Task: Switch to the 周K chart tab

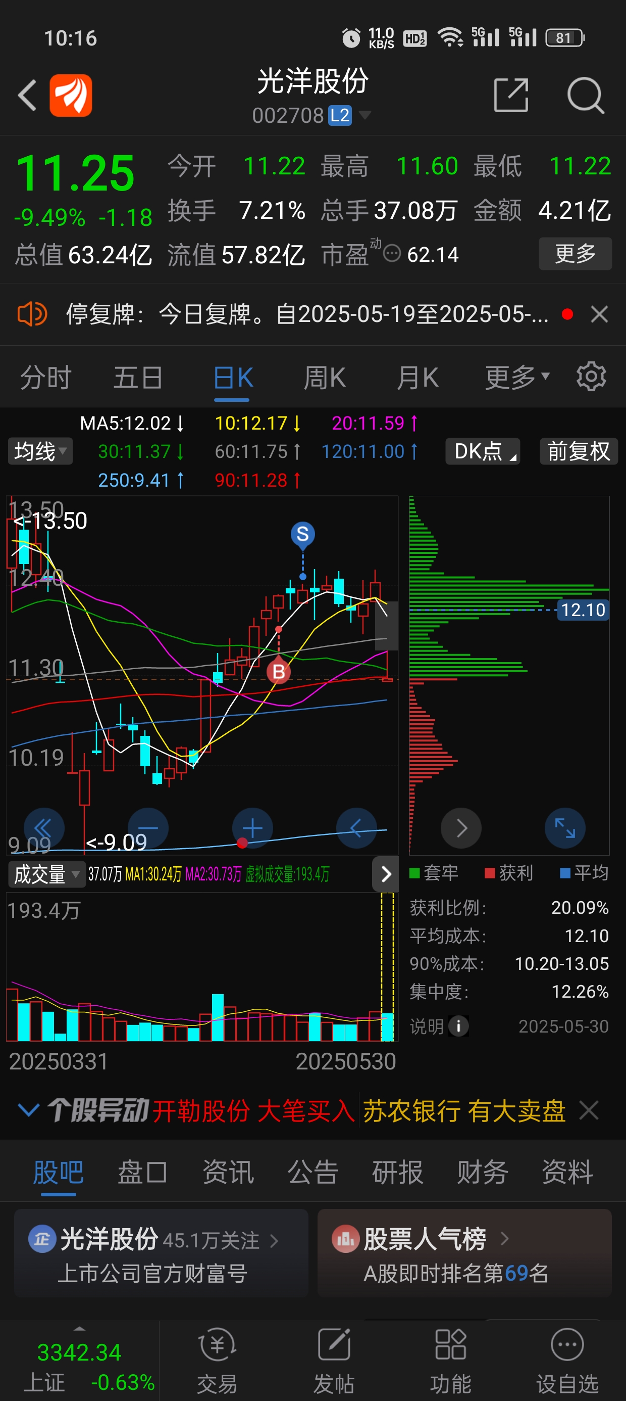Action: (325, 378)
